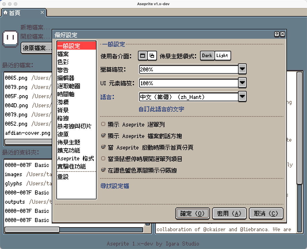Click the multiple-windows UI mode icon
307x249 pixels.
(152, 56)
